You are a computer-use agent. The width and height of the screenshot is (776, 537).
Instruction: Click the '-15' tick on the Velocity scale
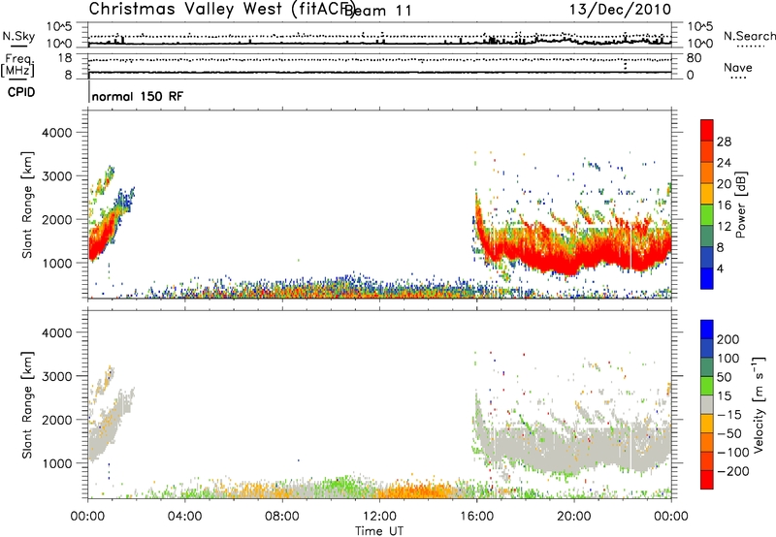pyautogui.click(x=728, y=415)
